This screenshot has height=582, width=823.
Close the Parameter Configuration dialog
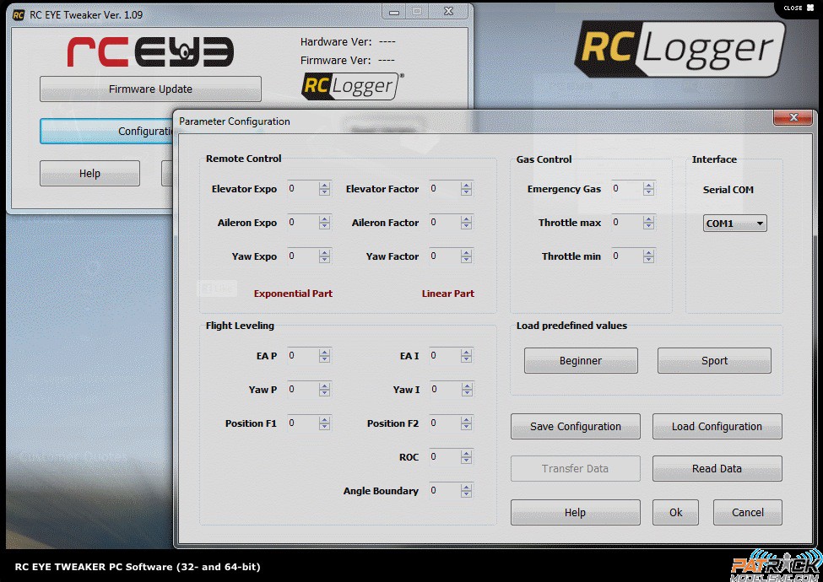coord(793,117)
